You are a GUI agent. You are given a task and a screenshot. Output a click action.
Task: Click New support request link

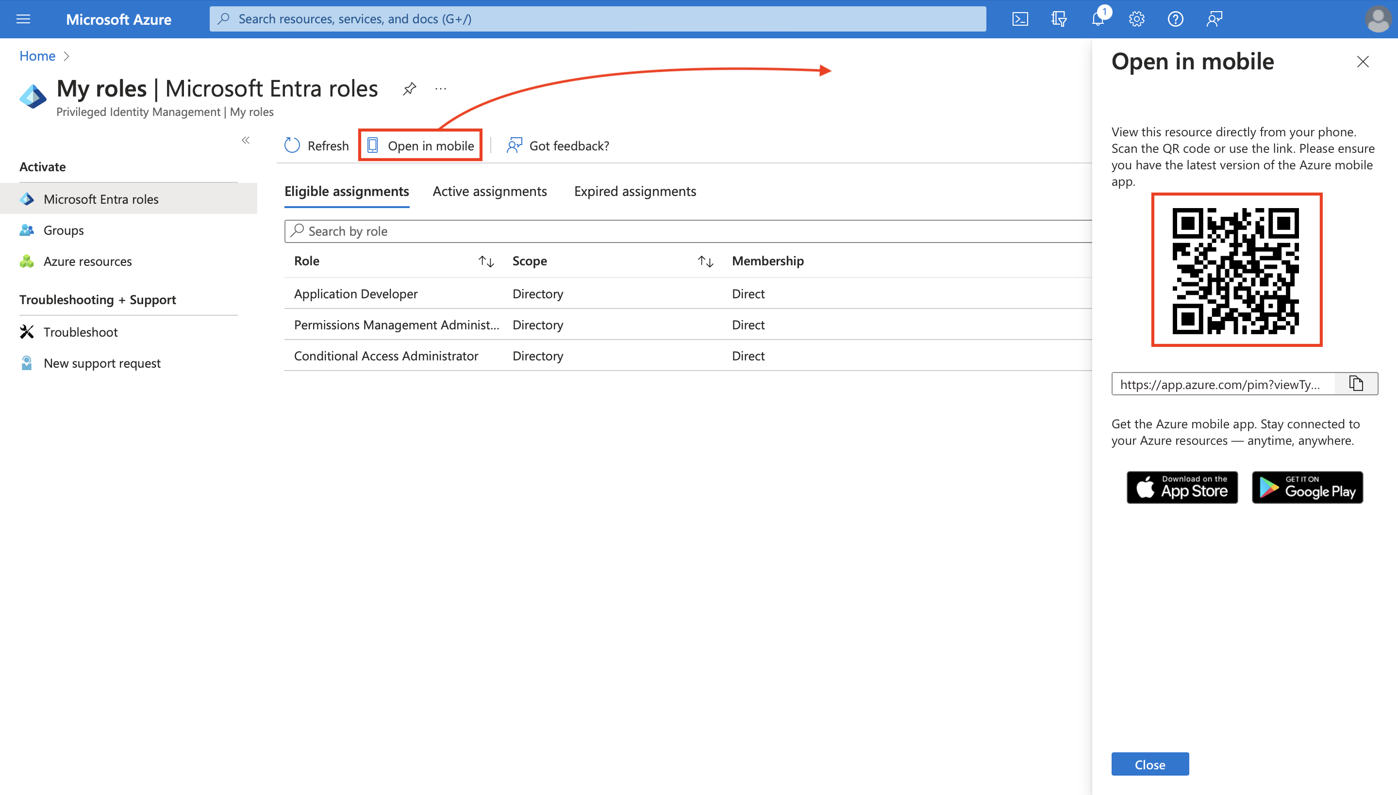(x=102, y=362)
